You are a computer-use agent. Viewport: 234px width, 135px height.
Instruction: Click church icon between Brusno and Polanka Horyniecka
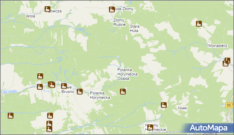pyautogui.click(x=80, y=92)
